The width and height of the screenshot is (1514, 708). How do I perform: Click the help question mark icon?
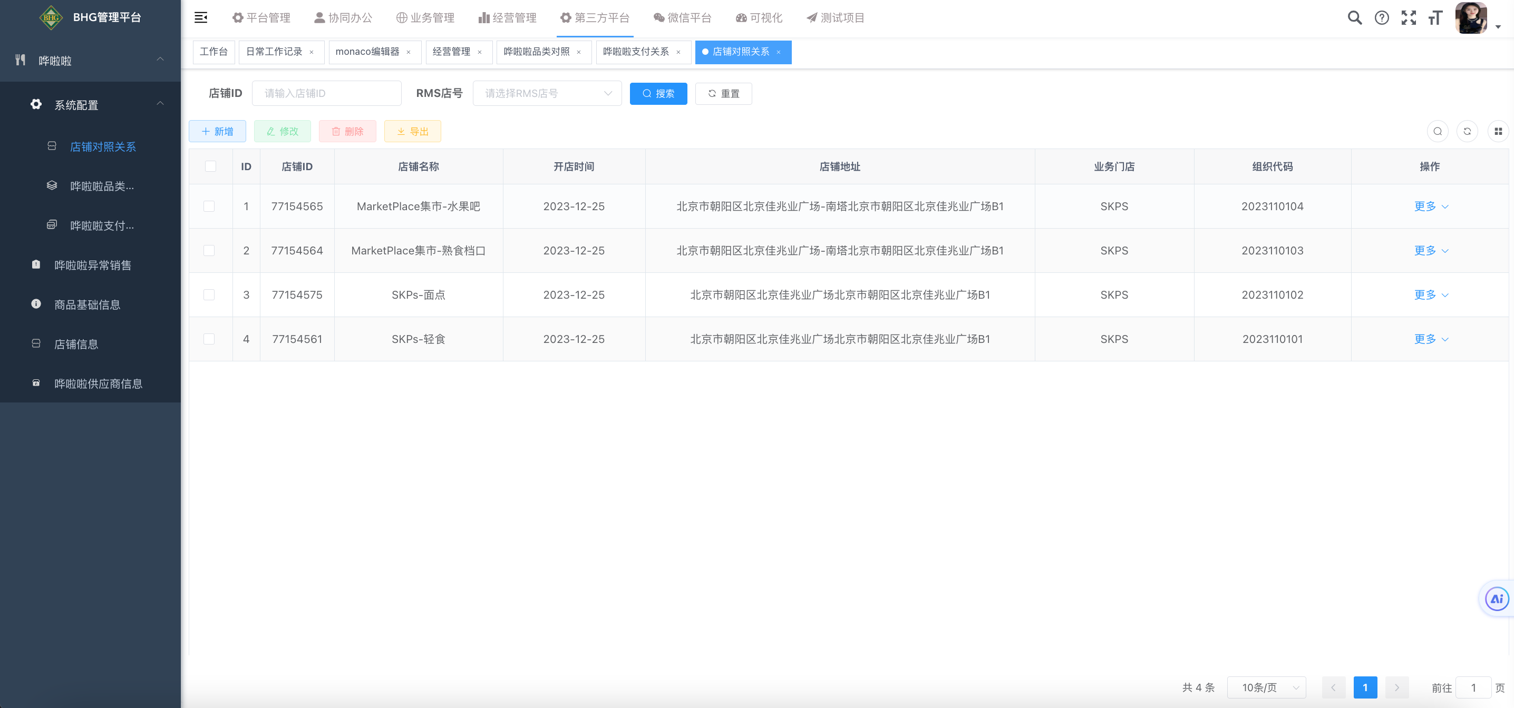[x=1382, y=17]
